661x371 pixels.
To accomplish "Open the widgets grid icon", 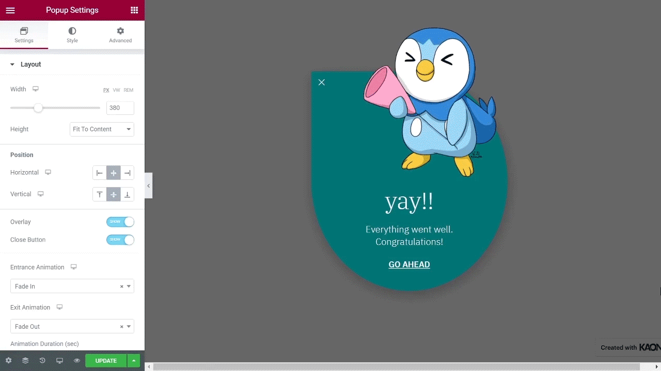I will tap(134, 10).
